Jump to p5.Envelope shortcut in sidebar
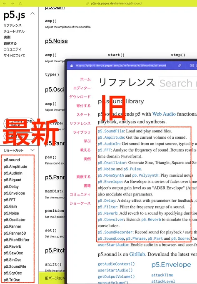197x284 pixels. pyautogui.click(x=14, y=193)
